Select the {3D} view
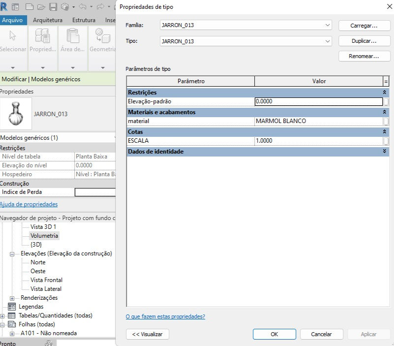 [36, 245]
